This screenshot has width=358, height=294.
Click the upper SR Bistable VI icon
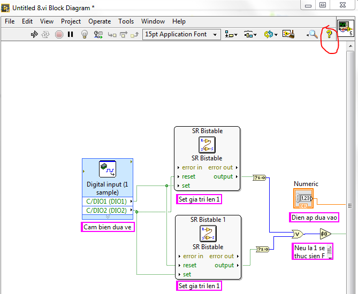pos(207,144)
